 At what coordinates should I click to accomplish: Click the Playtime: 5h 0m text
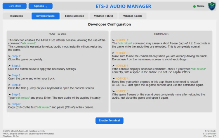[x=11, y=136]
